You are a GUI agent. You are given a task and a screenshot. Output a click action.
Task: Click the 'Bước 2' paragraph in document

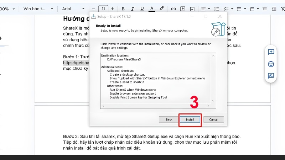[x=152, y=142]
